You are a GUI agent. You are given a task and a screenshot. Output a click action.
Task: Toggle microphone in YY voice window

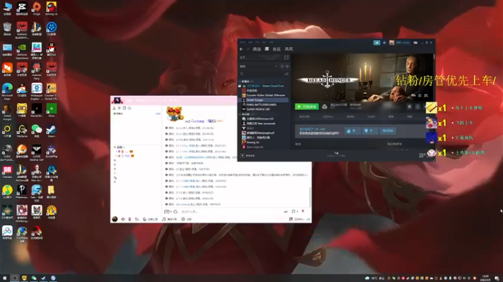point(130,219)
